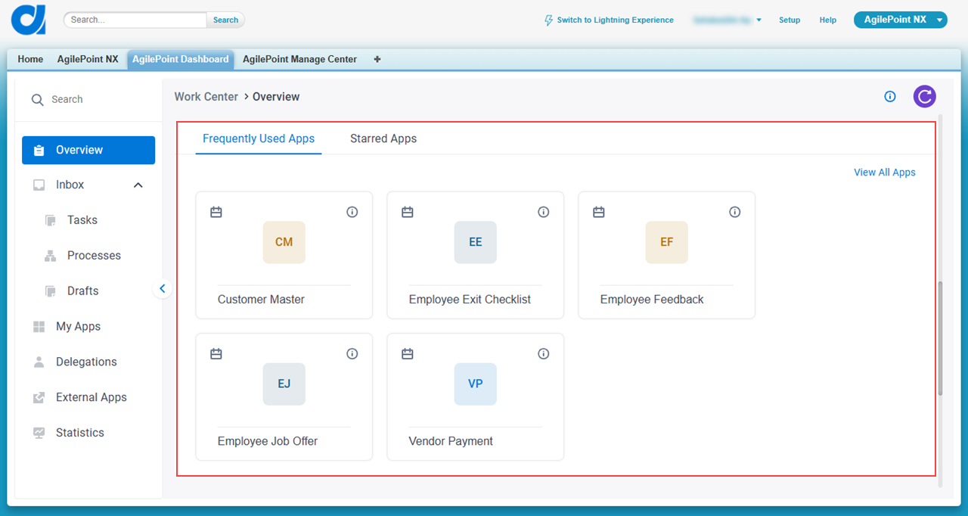This screenshot has height=516, width=968.
Task: Click the vertical scrollbar in the apps panel
Action: click(940, 338)
